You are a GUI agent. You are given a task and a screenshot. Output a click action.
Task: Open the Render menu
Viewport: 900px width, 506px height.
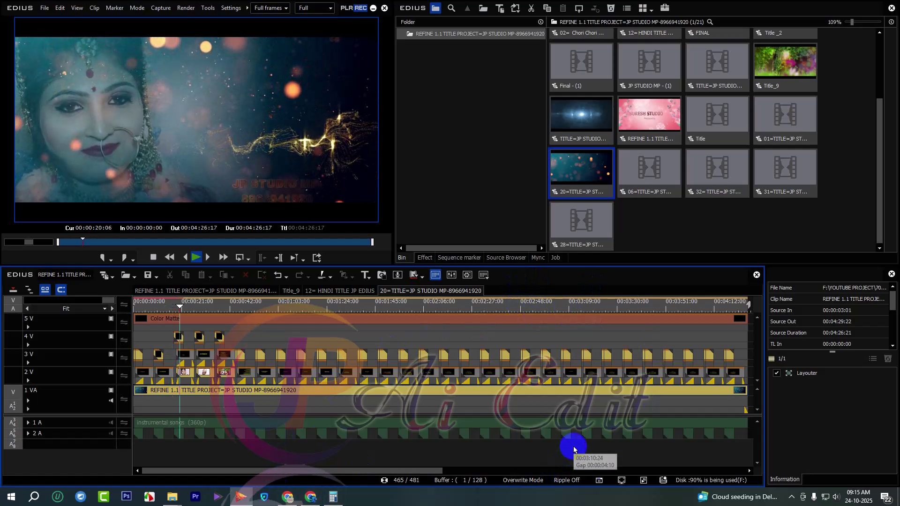[186, 8]
